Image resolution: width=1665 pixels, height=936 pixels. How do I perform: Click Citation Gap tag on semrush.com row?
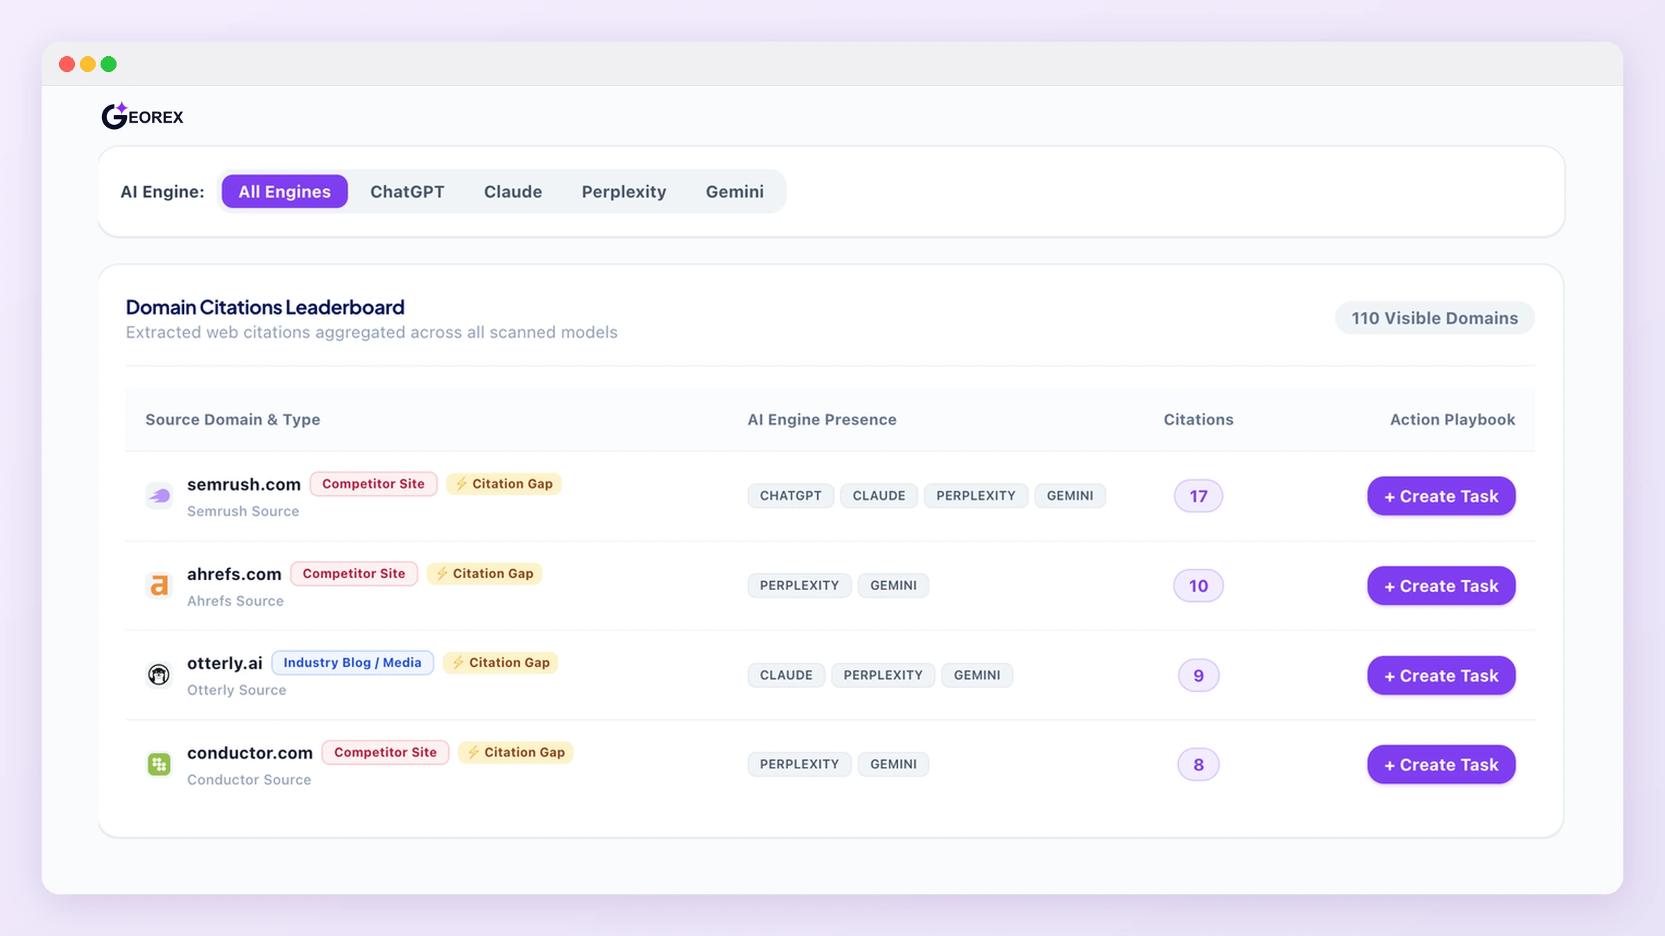pos(504,484)
